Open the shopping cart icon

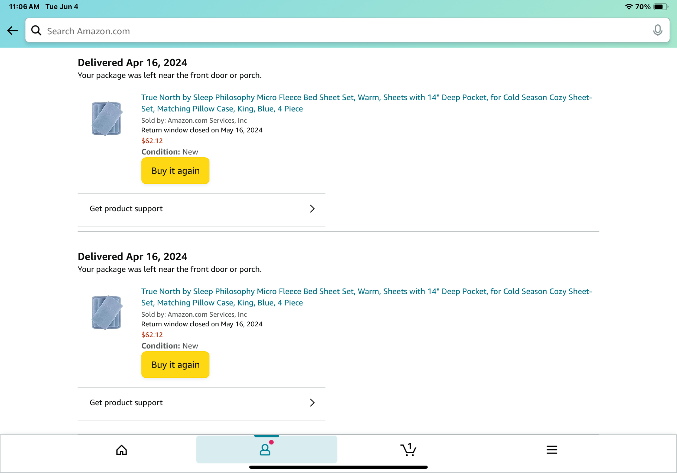coord(408,449)
